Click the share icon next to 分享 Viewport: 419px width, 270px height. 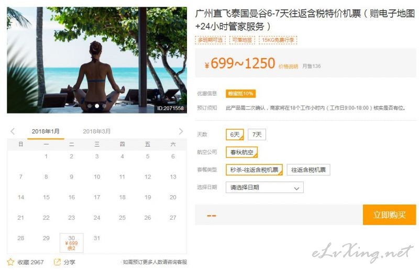click(57, 262)
